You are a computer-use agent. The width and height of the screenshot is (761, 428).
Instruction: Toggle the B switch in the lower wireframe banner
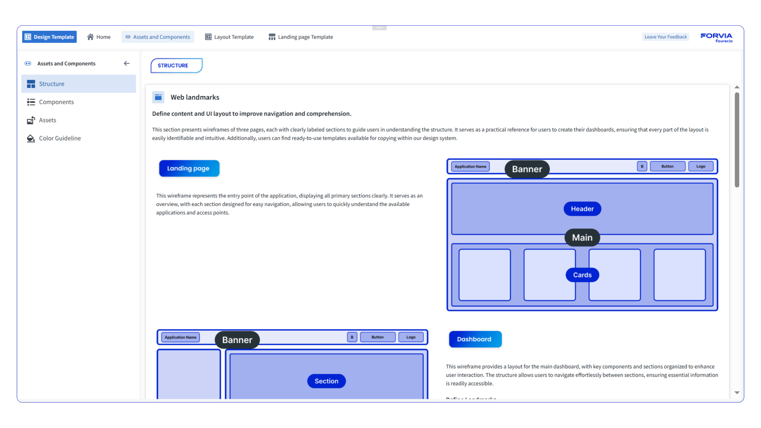click(x=352, y=337)
